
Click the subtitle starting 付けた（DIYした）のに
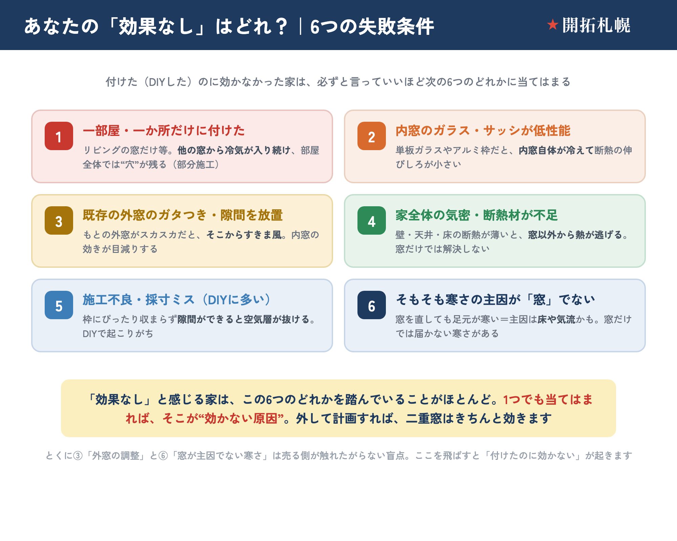pyautogui.click(x=338, y=82)
